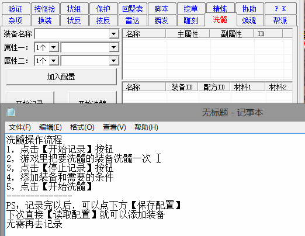The height and width of the screenshot is (236, 305).
Task: Click the PS: 记录完以后 line in Notepad
Action: [x=94, y=205]
